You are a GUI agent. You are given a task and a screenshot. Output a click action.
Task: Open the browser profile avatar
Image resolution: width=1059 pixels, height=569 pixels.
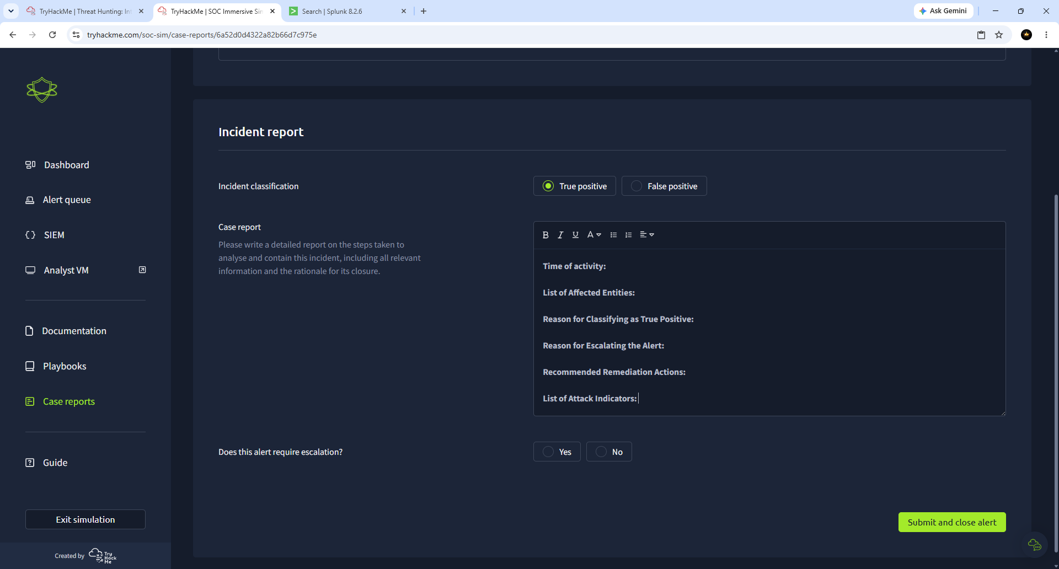[x=1026, y=35]
